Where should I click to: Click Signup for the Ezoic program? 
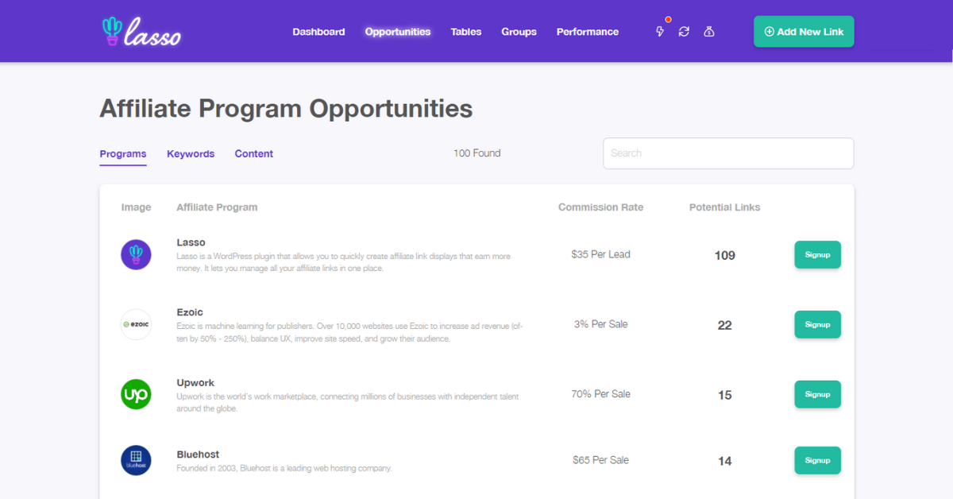pyautogui.click(x=817, y=324)
